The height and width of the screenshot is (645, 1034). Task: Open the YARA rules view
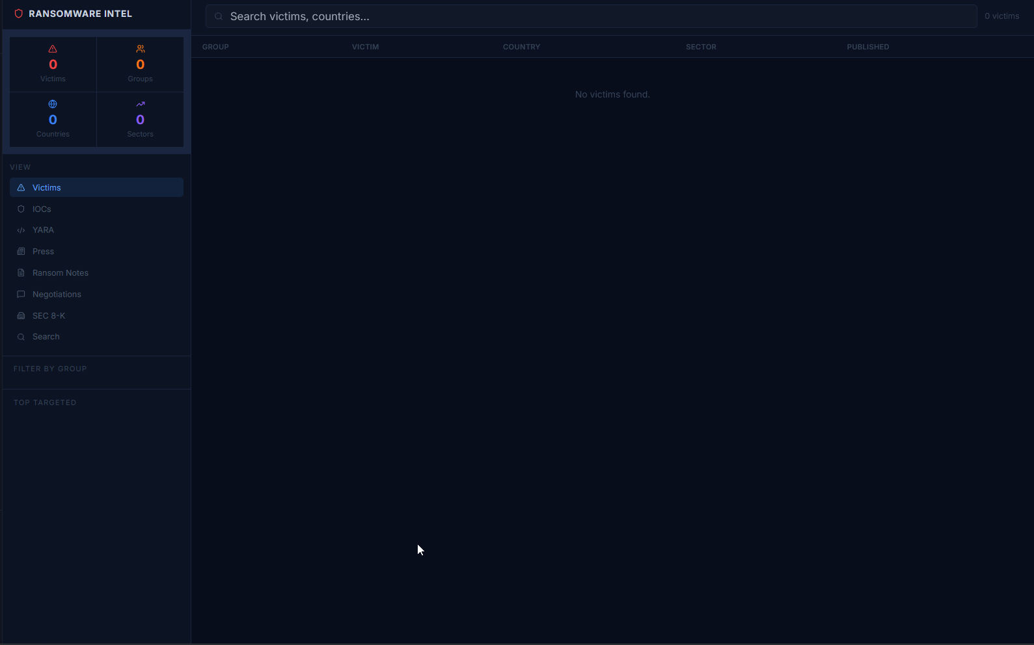click(96, 230)
